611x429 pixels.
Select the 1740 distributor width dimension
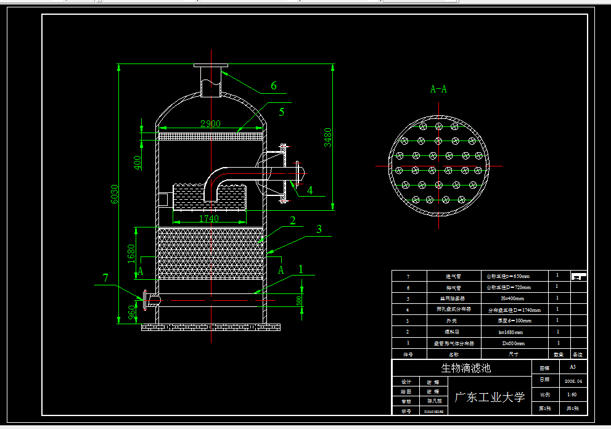(209, 219)
